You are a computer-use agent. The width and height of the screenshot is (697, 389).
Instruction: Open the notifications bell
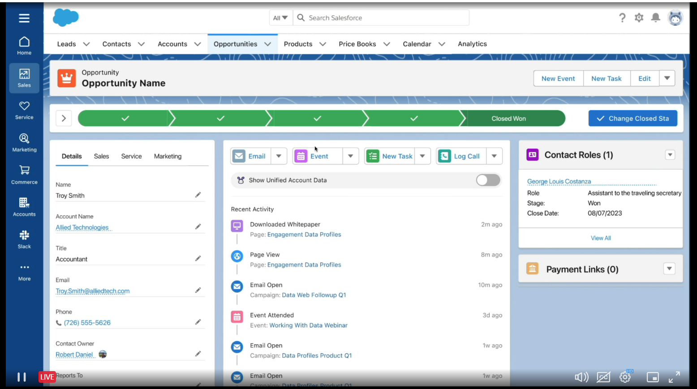click(655, 17)
